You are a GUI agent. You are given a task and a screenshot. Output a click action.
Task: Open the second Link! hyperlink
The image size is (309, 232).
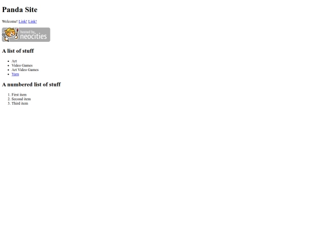pos(33,22)
